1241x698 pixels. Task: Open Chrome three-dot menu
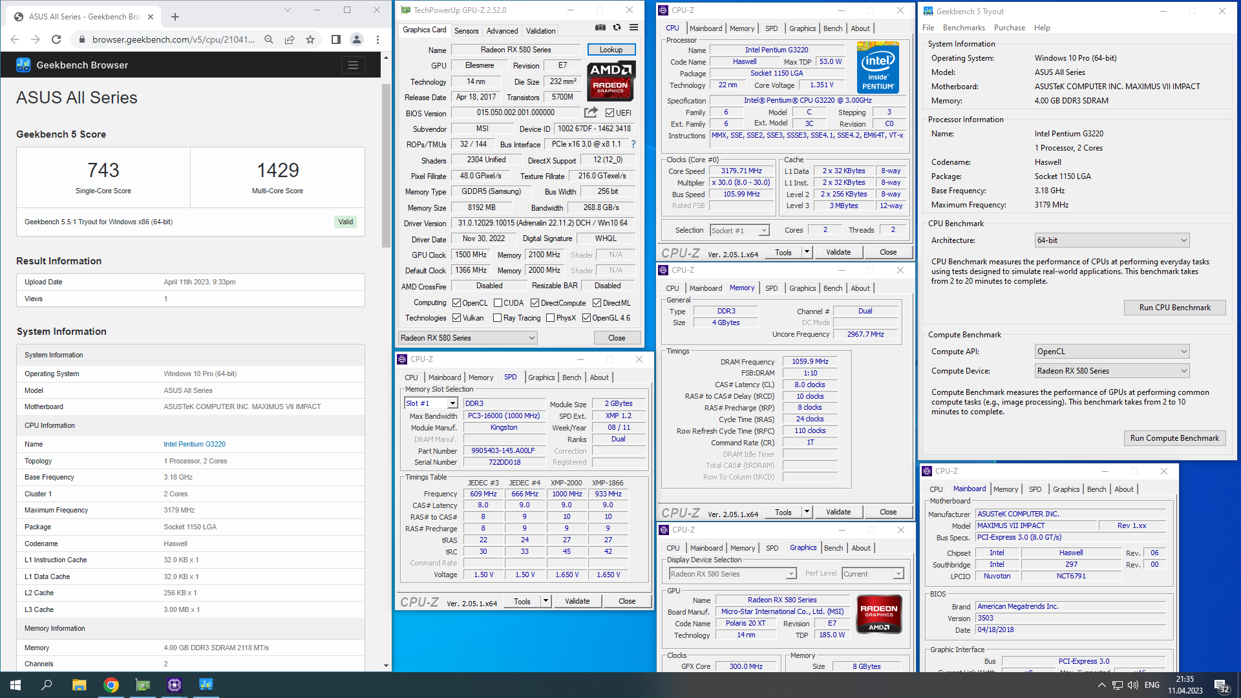377,39
